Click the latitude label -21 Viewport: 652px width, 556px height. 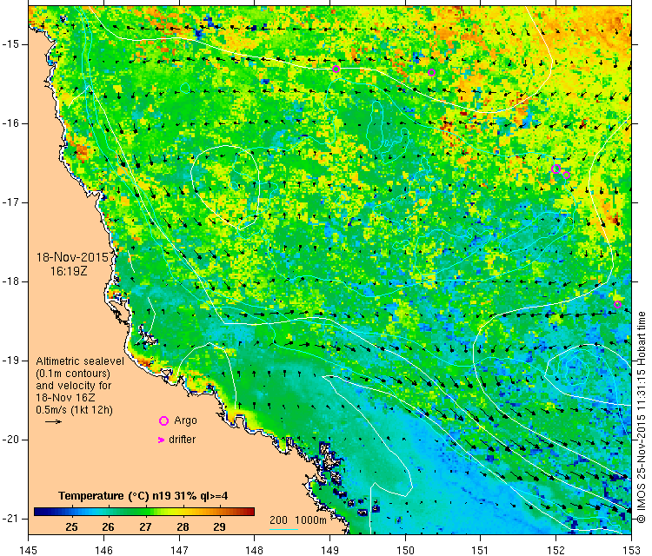click(10, 519)
